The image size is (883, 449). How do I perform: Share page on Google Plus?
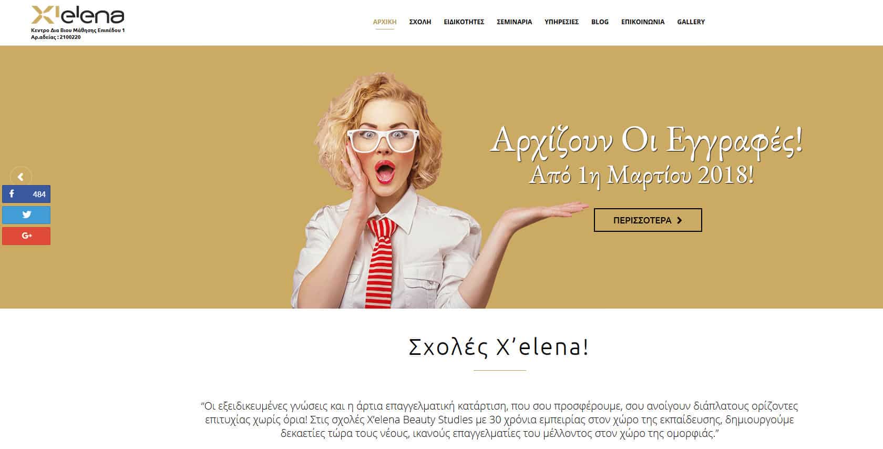click(x=26, y=236)
